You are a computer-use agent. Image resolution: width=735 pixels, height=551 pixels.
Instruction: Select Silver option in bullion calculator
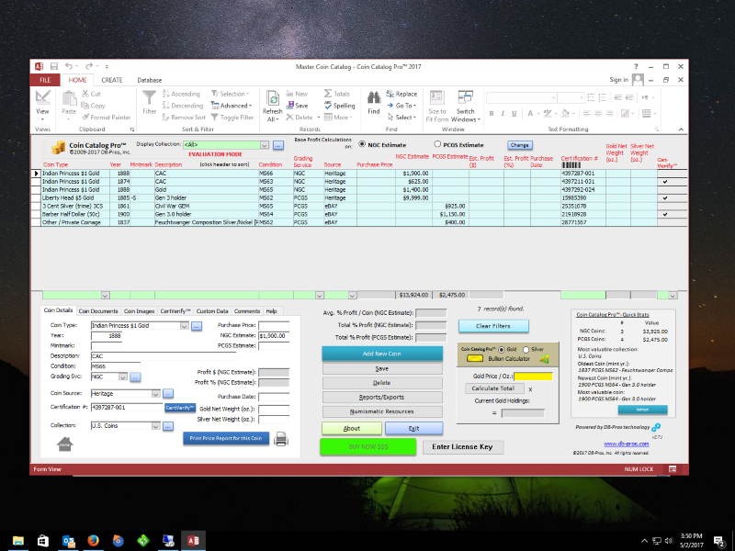(526, 350)
